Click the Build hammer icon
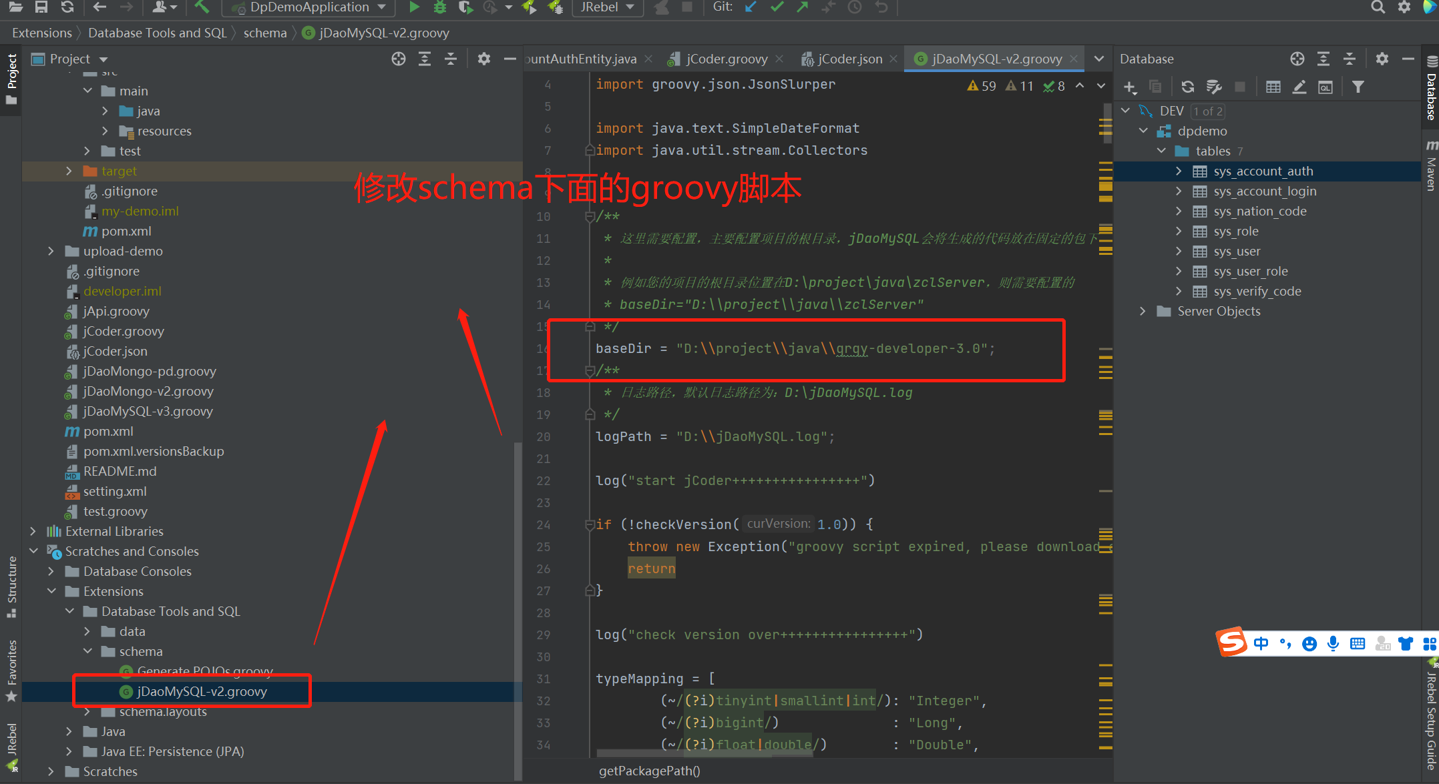Screen dimensions: 1439x784 pyautogui.click(x=201, y=7)
